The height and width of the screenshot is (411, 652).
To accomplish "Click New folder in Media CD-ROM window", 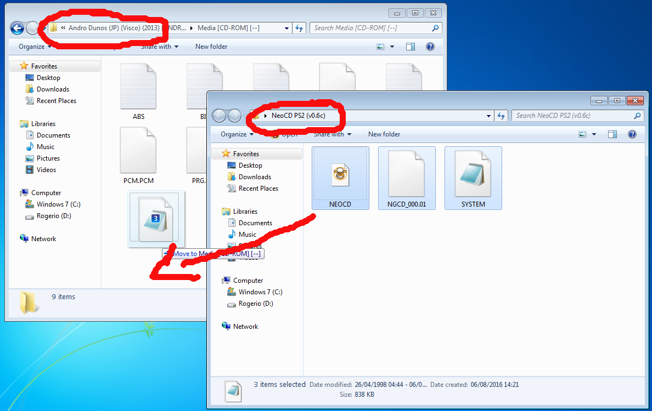I will [211, 47].
